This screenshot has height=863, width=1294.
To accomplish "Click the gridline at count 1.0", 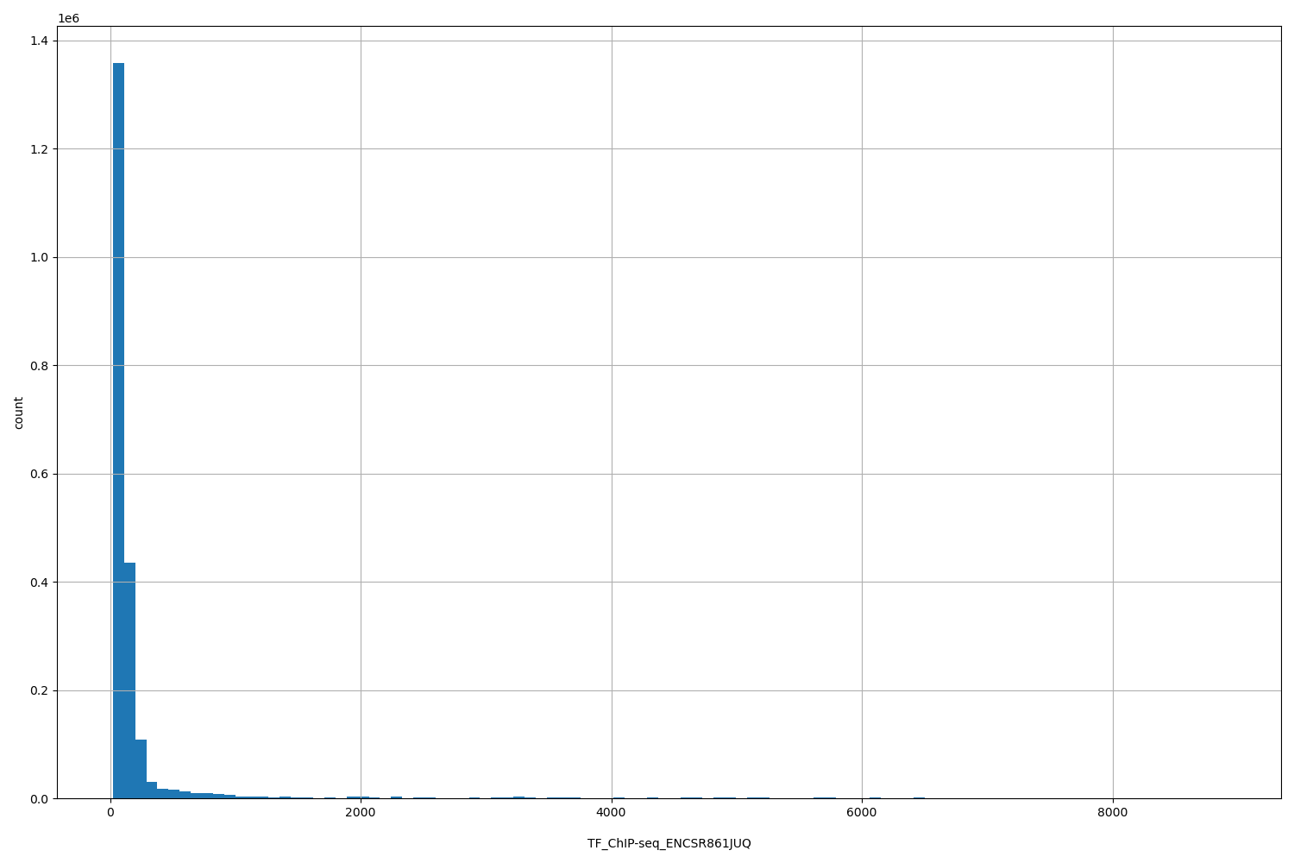I will (x=604, y=257).
